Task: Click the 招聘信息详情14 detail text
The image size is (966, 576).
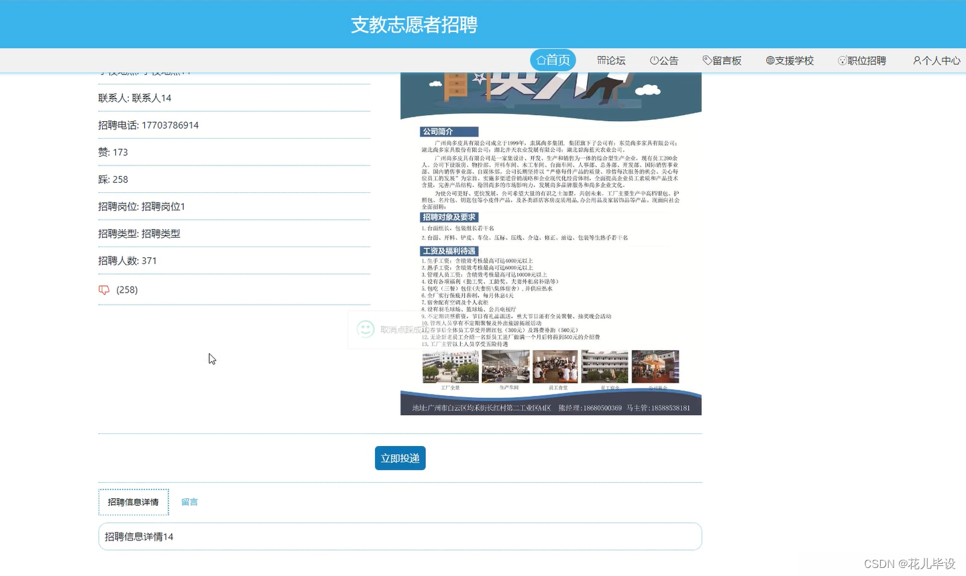Action: 139,536
